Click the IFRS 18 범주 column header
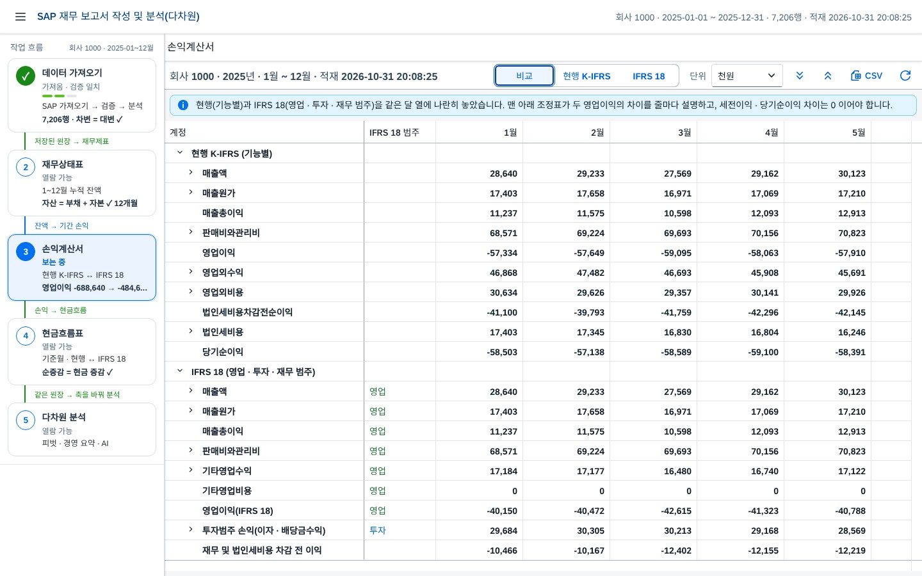The height and width of the screenshot is (576, 922). point(400,132)
